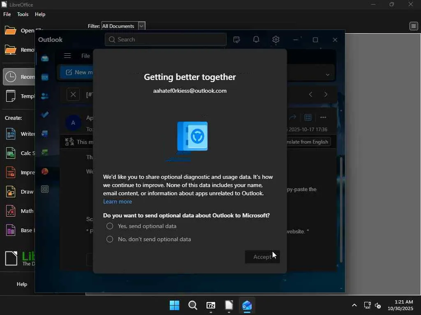Click New mail button in Outlook

76,72
